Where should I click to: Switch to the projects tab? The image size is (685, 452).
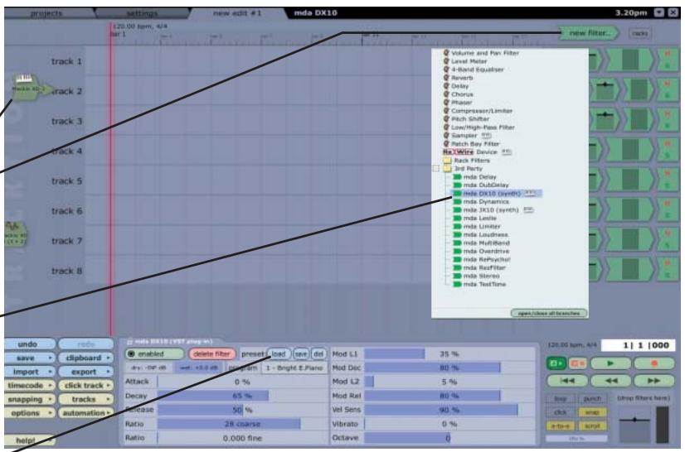coord(46,13)
